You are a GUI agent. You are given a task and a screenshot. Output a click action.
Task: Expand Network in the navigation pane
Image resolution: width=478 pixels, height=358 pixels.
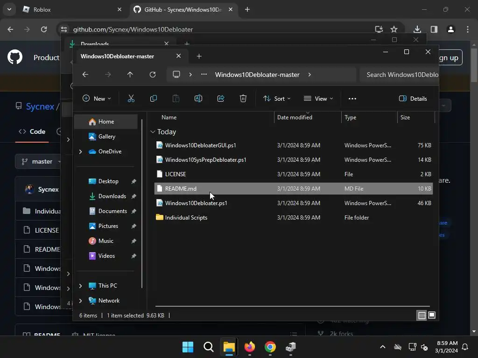80,301
